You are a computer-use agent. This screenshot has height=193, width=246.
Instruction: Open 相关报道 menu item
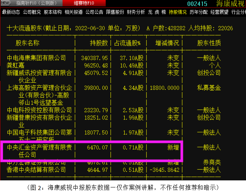73,12
